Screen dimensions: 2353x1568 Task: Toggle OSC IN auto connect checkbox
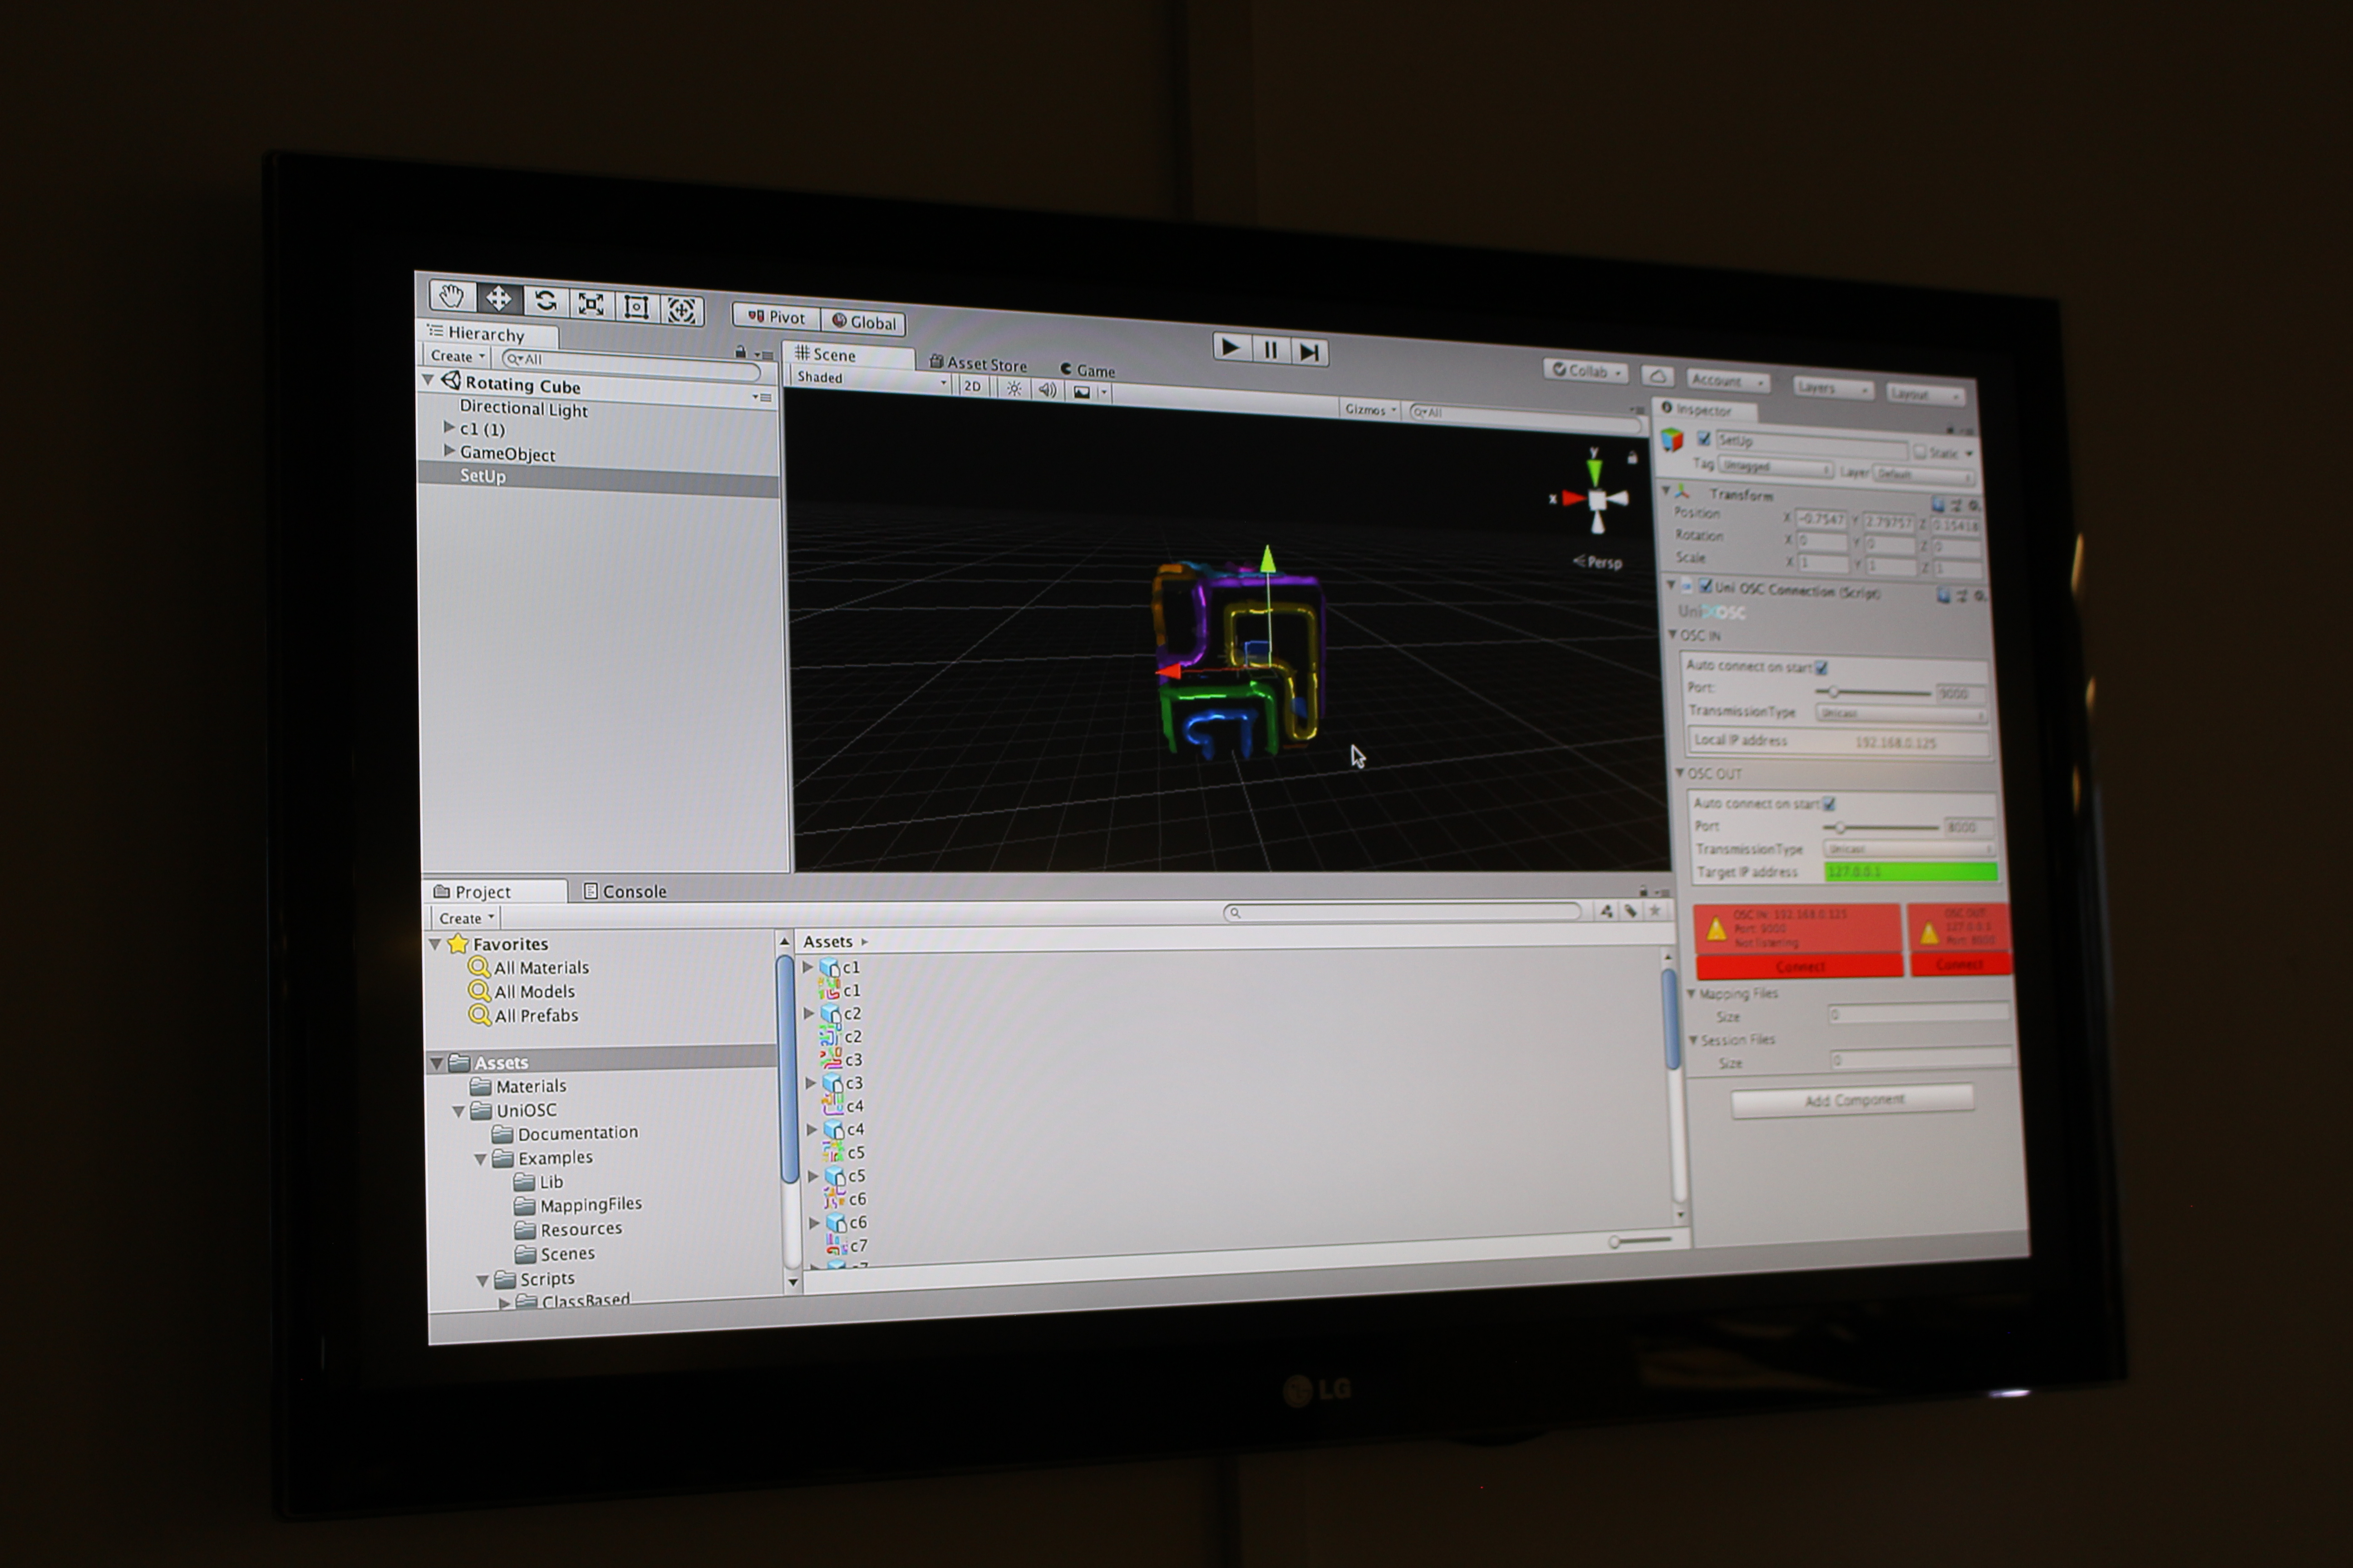tap(1822, 668)
